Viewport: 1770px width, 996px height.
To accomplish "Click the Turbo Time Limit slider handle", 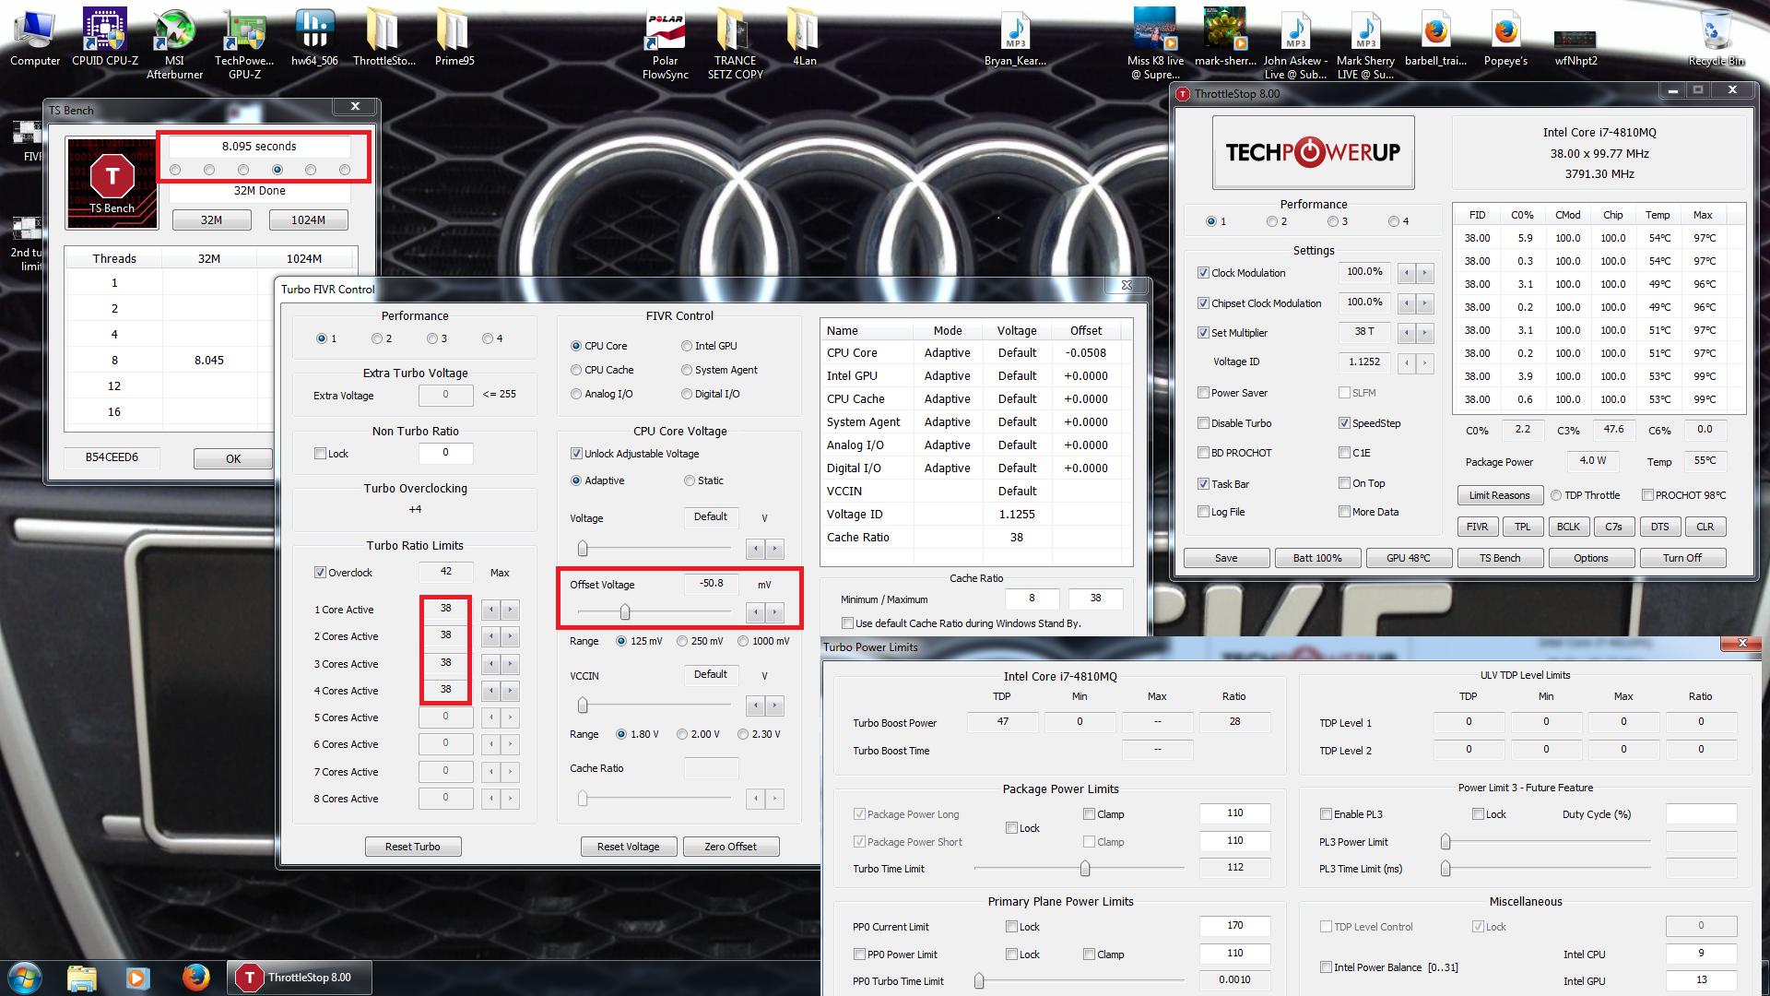I will (1085, 869).
